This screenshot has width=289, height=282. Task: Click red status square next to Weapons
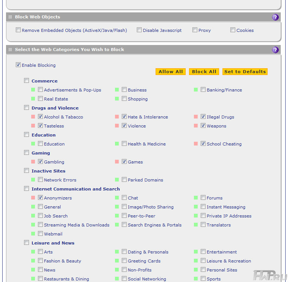(196, 126)
